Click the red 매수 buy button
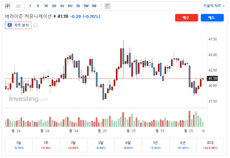The width and height of the screenshot is (230, 158). coord(186,18)
